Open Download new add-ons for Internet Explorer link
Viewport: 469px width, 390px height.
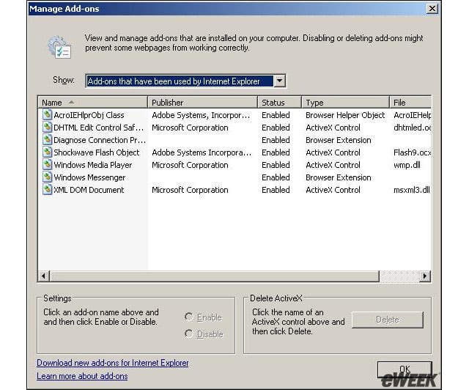point(112,363)
